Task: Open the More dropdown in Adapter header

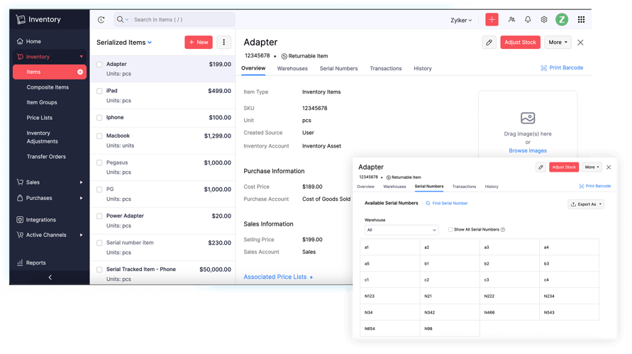Action: point(558,43)
